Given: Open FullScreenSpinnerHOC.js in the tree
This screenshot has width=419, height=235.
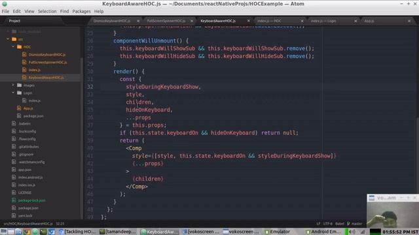Looking at the screenshot, I should [48, 62].
